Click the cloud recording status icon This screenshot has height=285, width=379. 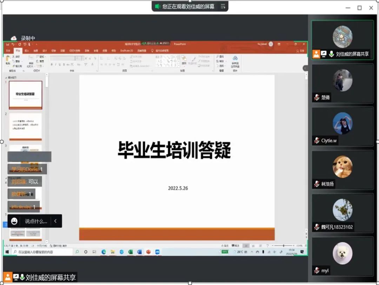pyautogui.click(x=14, y=38)
